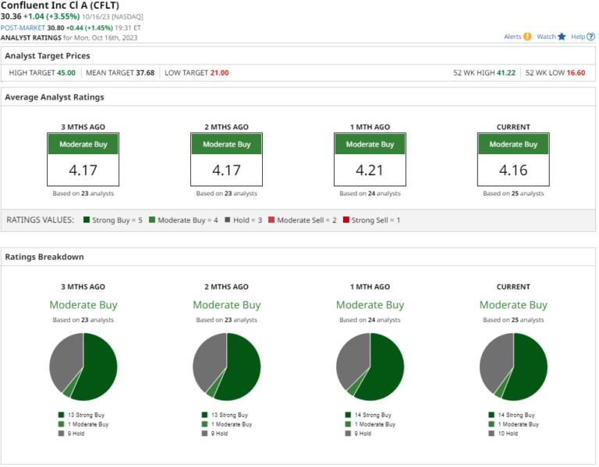Click the Alerts bell icon

click(527, 37)
